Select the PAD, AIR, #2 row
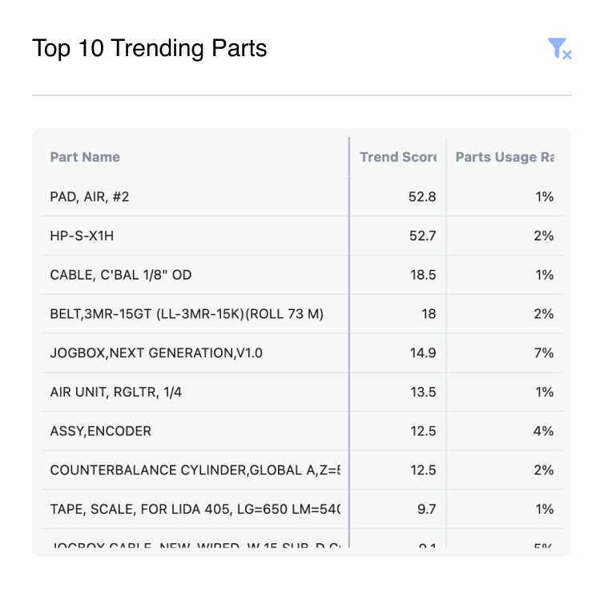Screen dimensions: 604x609 pos(90,196)
